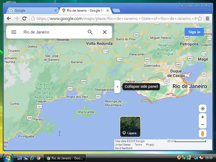Open the Privacy link
The width and height of the screenshot is (216, 162).
(x=150, y=145)
